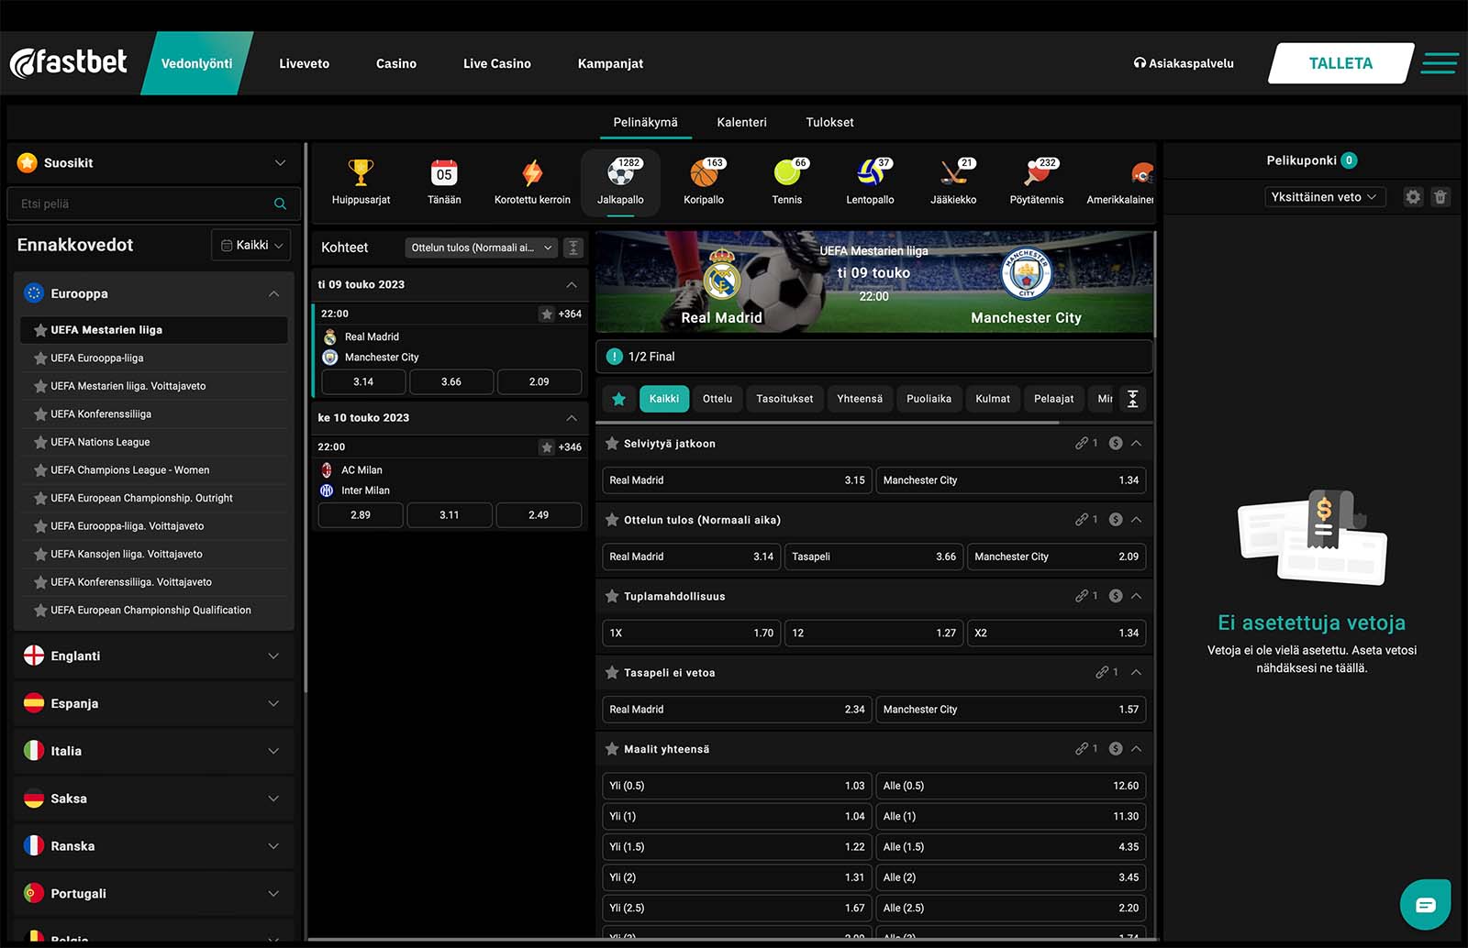Viewport: 1468px width, 948px height.
Task: Open the live chat bubble
Action: [x=1425, y=905]
